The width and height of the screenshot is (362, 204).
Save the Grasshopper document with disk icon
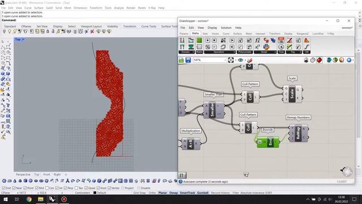pyautogui.click(x=188, y=60)
